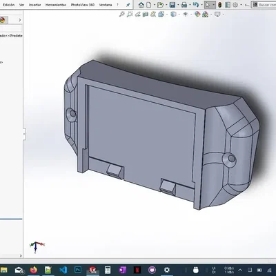Click Zoom to Fit magnifier icon
This screenshot has width=276, height=276.
(121, 14)
